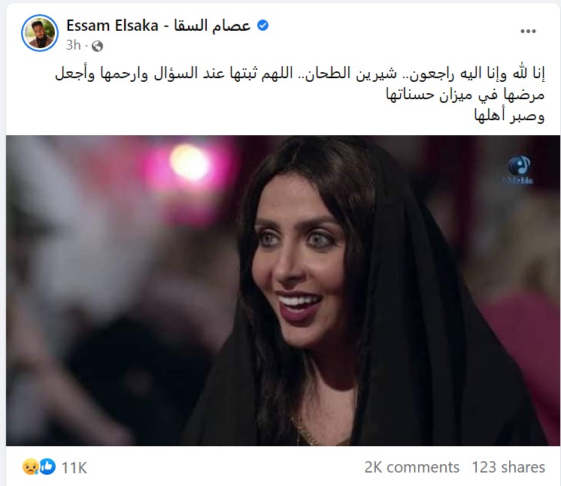View the 11K reactions count

point(74,467)
